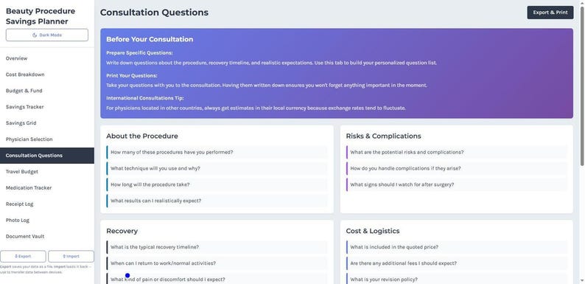Select question about technique you will use

217,168
